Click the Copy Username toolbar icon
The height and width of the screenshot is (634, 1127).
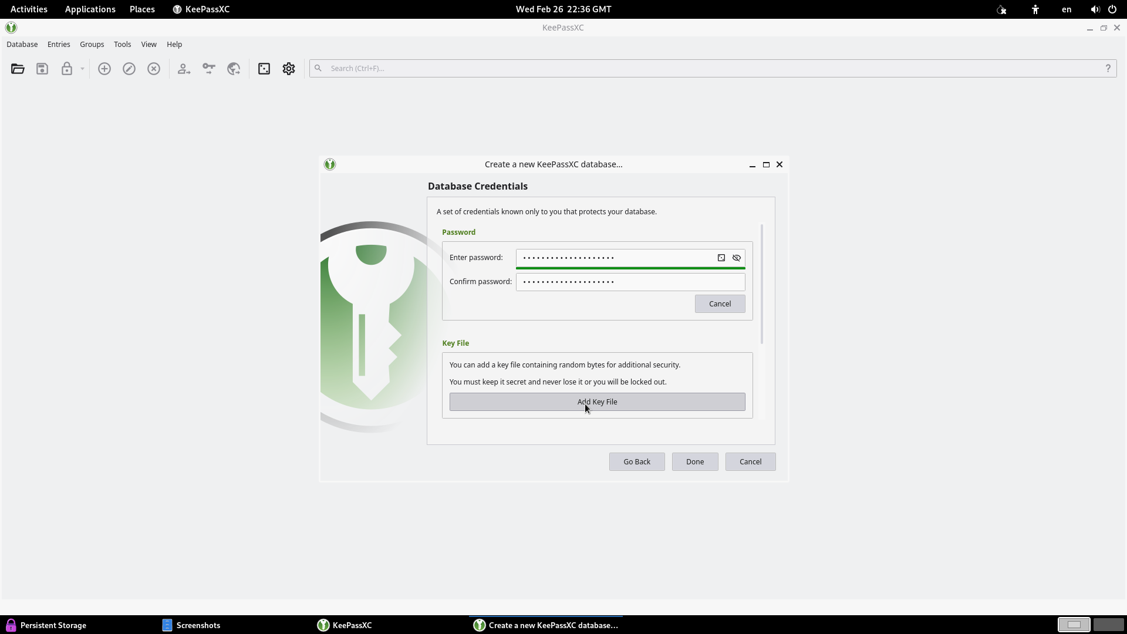(184, 69)
